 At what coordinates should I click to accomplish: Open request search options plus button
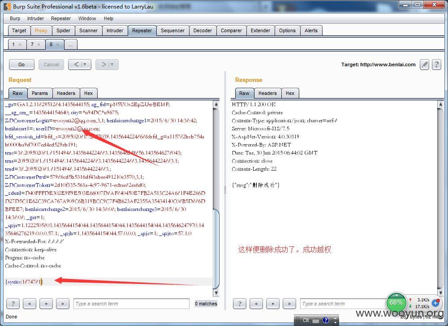[x=46, y=304]
